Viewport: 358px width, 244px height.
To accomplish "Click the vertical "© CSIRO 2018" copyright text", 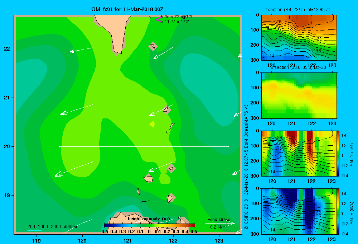I will click(246, 215).
